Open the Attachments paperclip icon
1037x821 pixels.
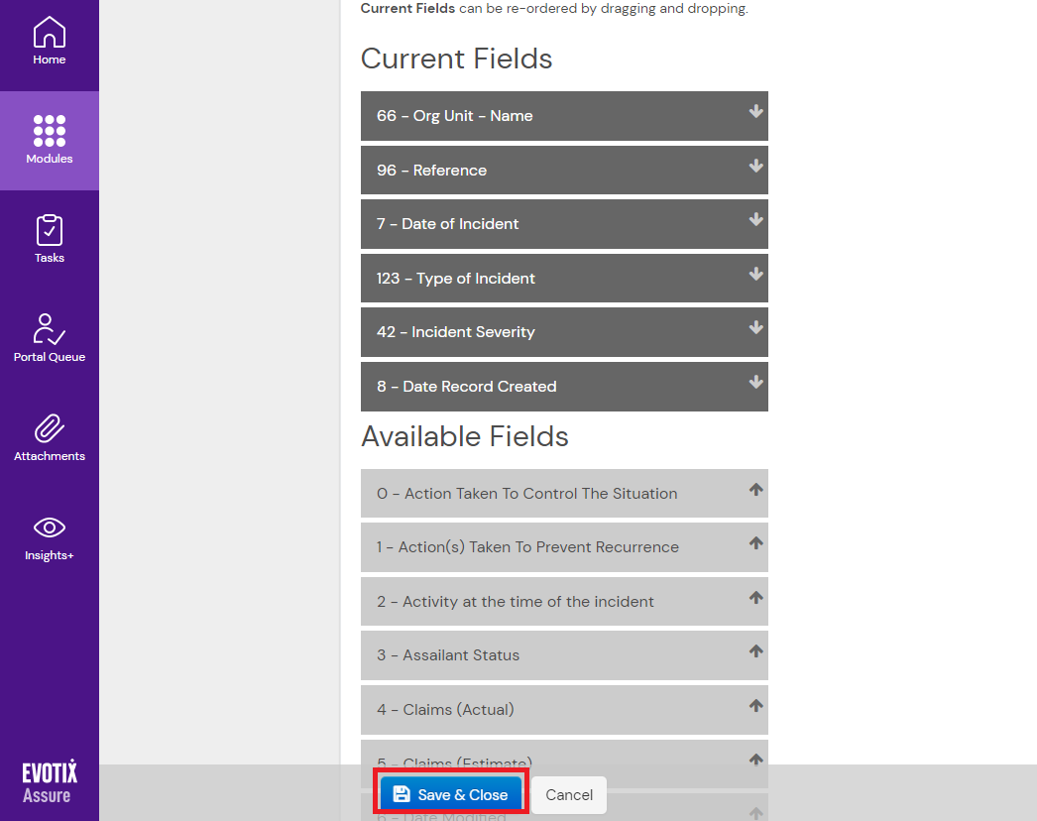coord(50,437)
